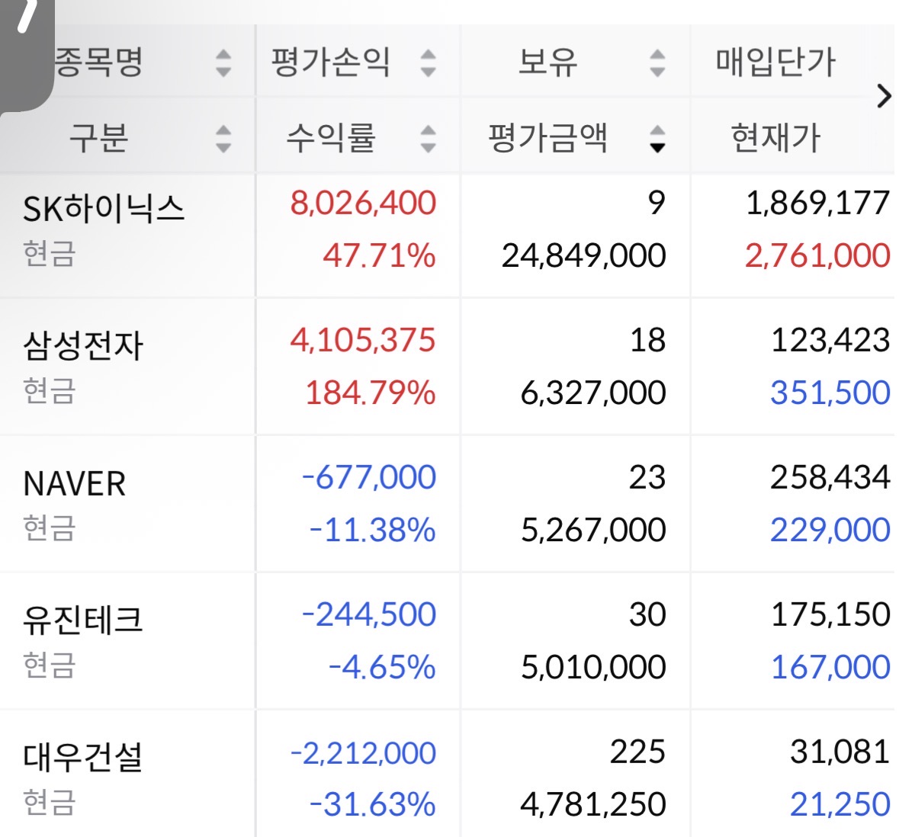
Task: Tap NAVER loss amount -677,000
Action: point(368,477)
